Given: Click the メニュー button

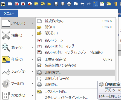Looking at the screenshot, I should coord(9,13).
